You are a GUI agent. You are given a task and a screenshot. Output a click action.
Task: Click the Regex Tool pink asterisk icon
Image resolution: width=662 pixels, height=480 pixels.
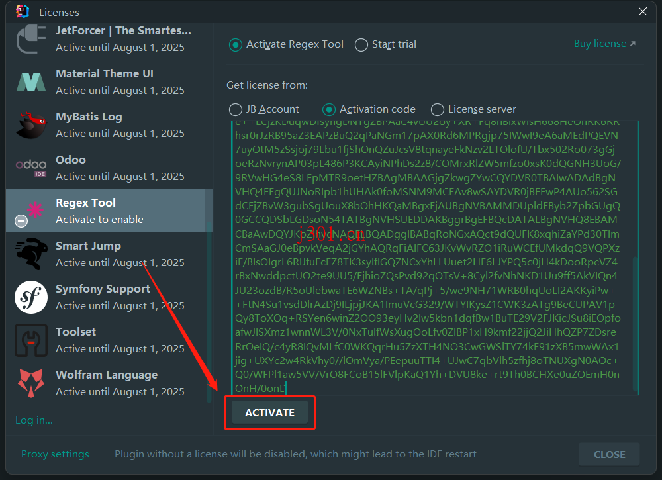coord(35,209)
